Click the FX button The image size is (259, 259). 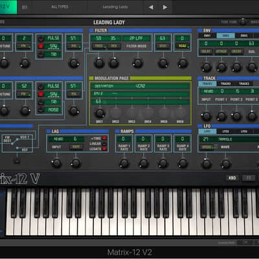click(249, 178)
